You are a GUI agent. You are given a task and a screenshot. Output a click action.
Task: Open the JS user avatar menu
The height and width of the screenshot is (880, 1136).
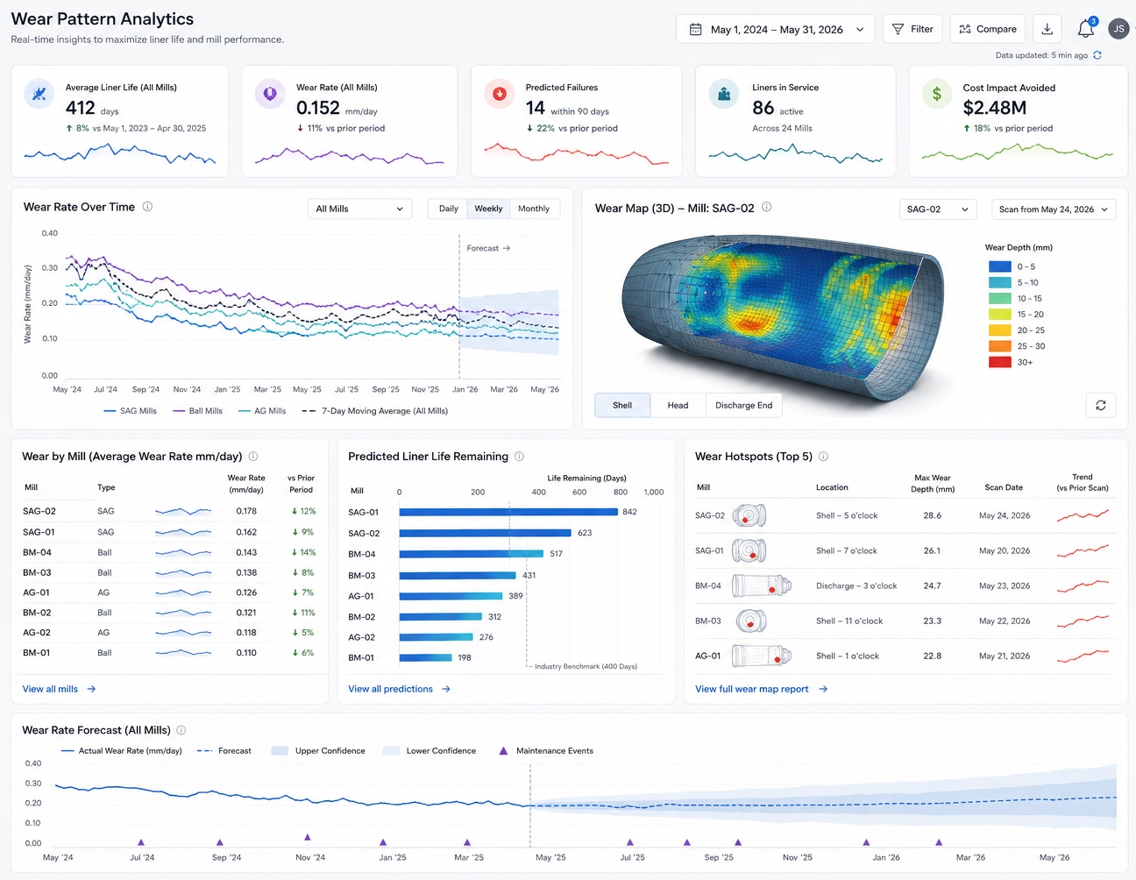coord(1118,29)
